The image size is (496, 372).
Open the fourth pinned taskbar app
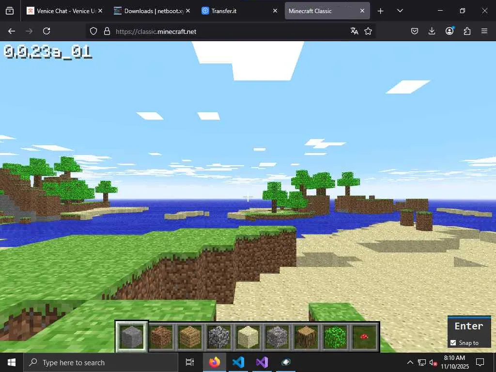pyautogui.click(x=286, y=362)
